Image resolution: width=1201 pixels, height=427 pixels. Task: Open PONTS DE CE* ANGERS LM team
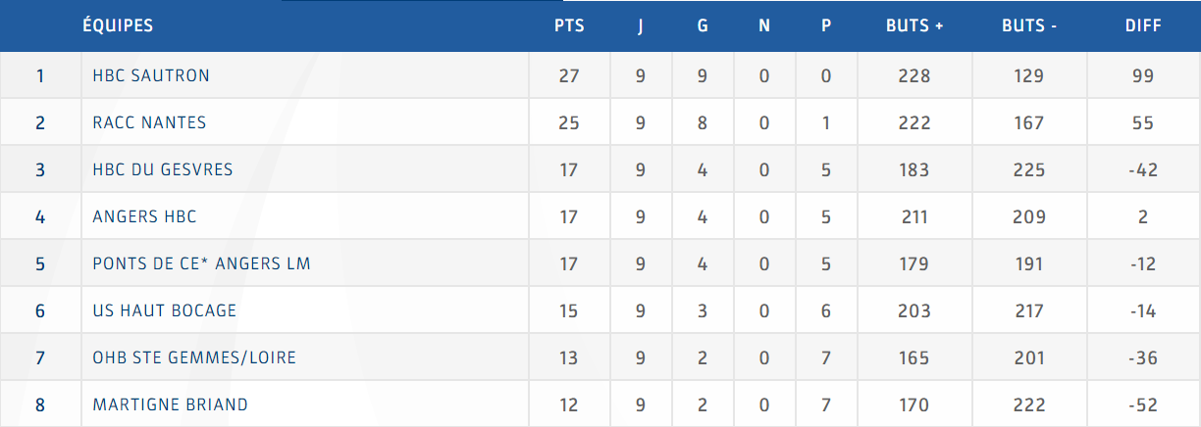pyautogui.click(x=202, y=263)
